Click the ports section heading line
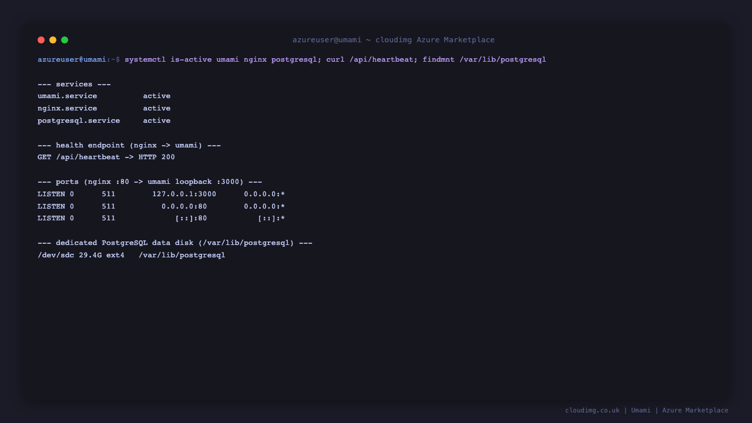 (150, 182)
